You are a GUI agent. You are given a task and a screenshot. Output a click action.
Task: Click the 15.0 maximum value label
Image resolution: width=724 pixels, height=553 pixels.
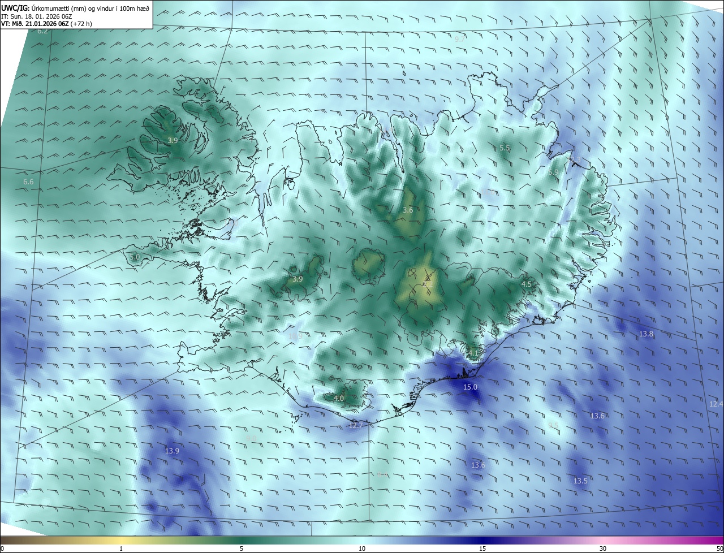tap(471, 387)
